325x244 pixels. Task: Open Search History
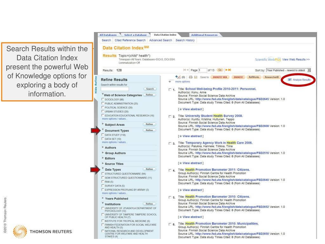click(x=185, y=40)
